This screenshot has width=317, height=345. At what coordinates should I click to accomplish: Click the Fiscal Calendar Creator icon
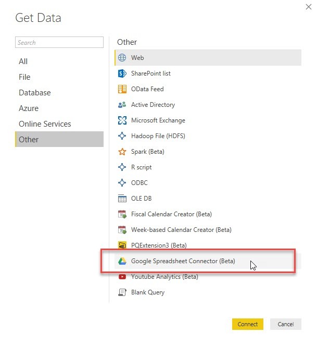pos(122,214)
